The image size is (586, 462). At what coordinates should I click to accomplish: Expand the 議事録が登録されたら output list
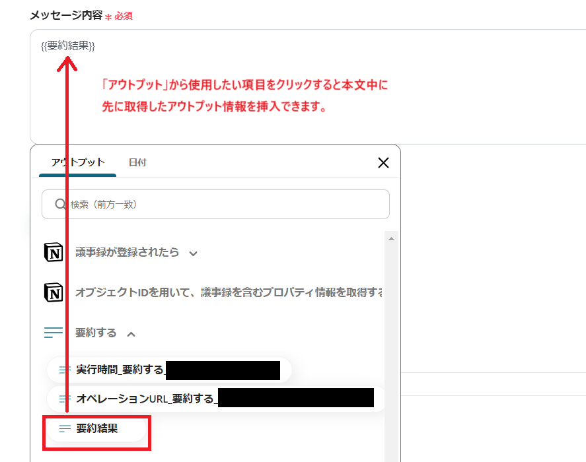pyautogui.click(x=192, y=252)
